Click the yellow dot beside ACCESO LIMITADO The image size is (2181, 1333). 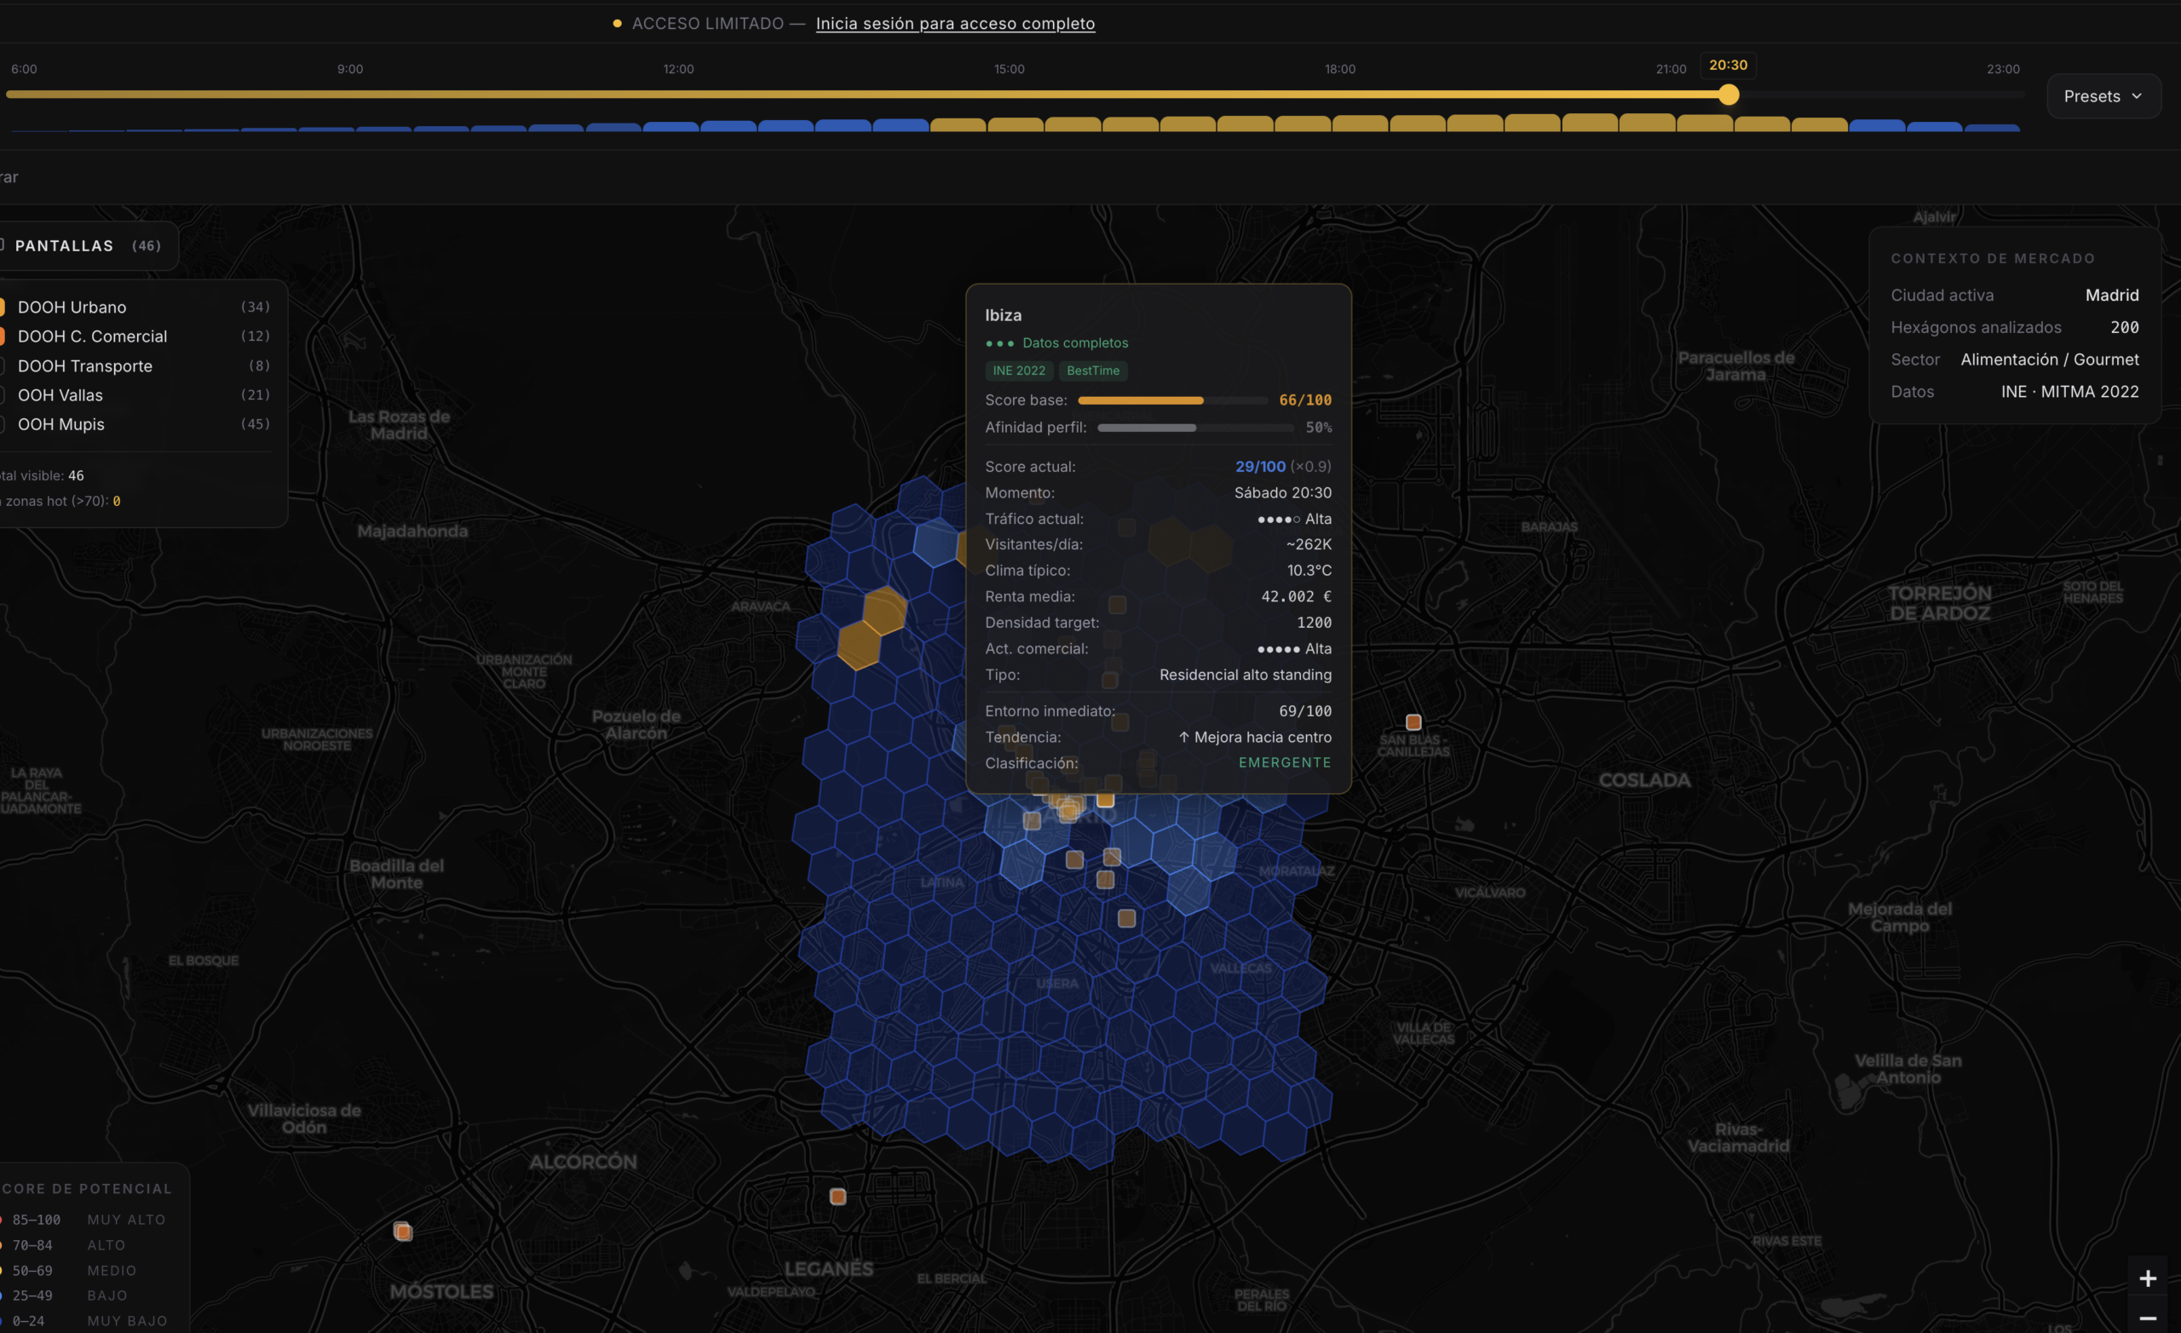[617, 24]
